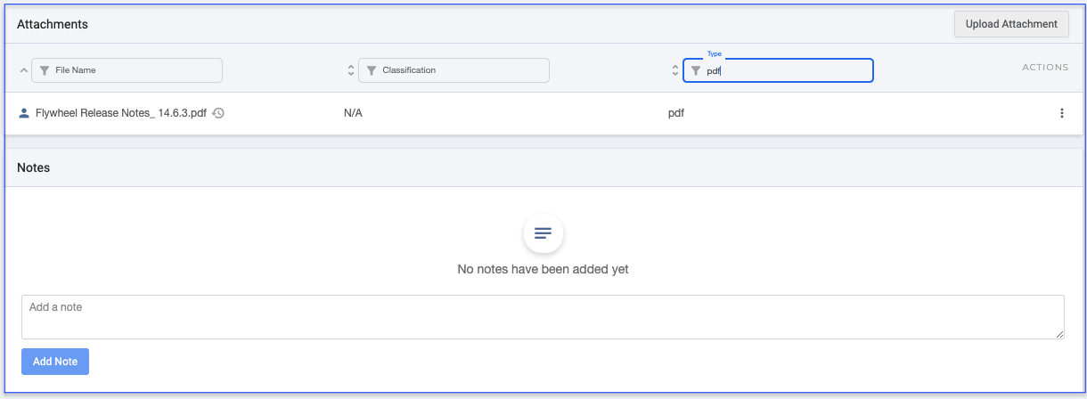
Task: Click the note text area resize handle
Action: click(1059, 334)
